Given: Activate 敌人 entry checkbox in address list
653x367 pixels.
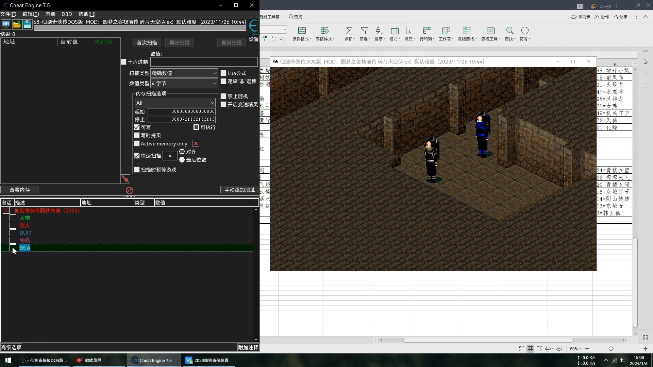Looking at the screenshot, I should [x=13, y=225].
